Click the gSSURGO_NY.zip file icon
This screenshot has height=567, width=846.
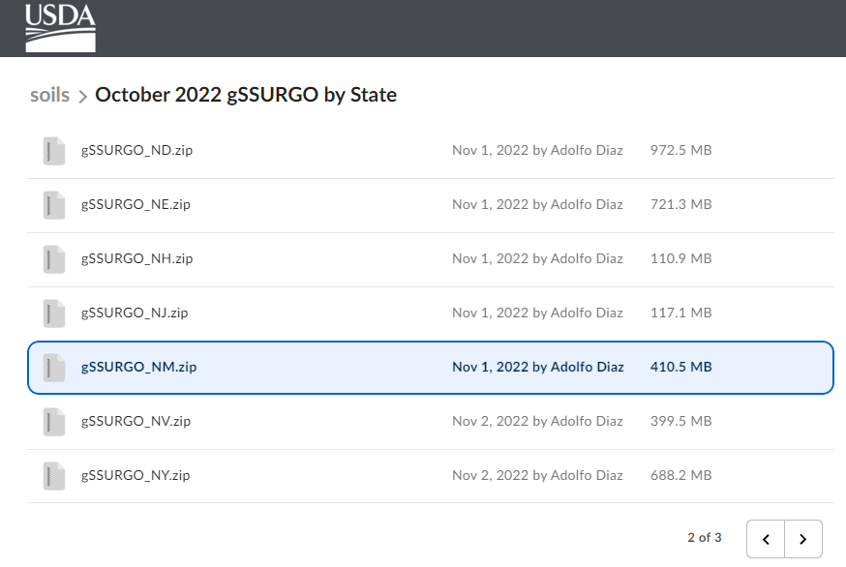[54, 476]
